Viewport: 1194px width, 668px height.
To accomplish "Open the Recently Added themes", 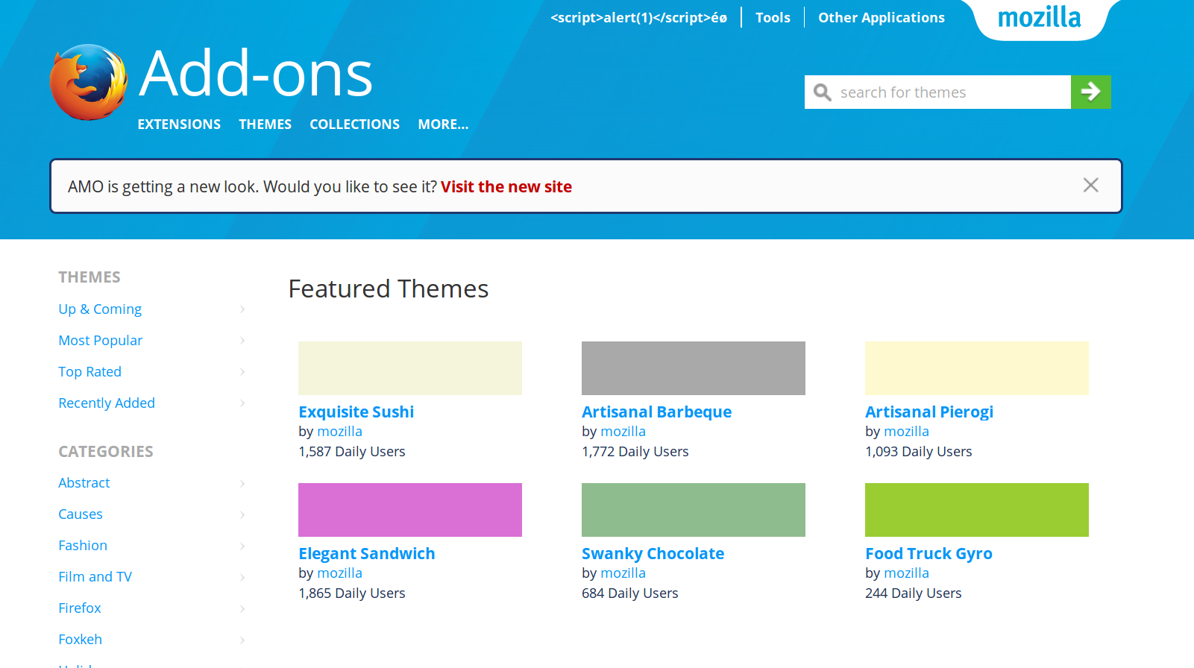I will tap(107, 403).
